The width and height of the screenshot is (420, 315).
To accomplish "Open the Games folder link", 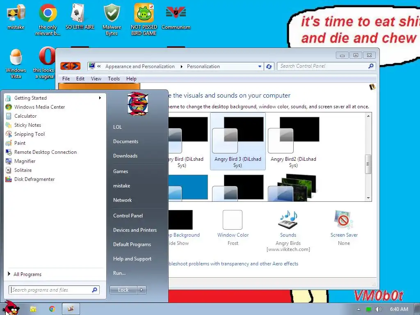I will point(121,171).
